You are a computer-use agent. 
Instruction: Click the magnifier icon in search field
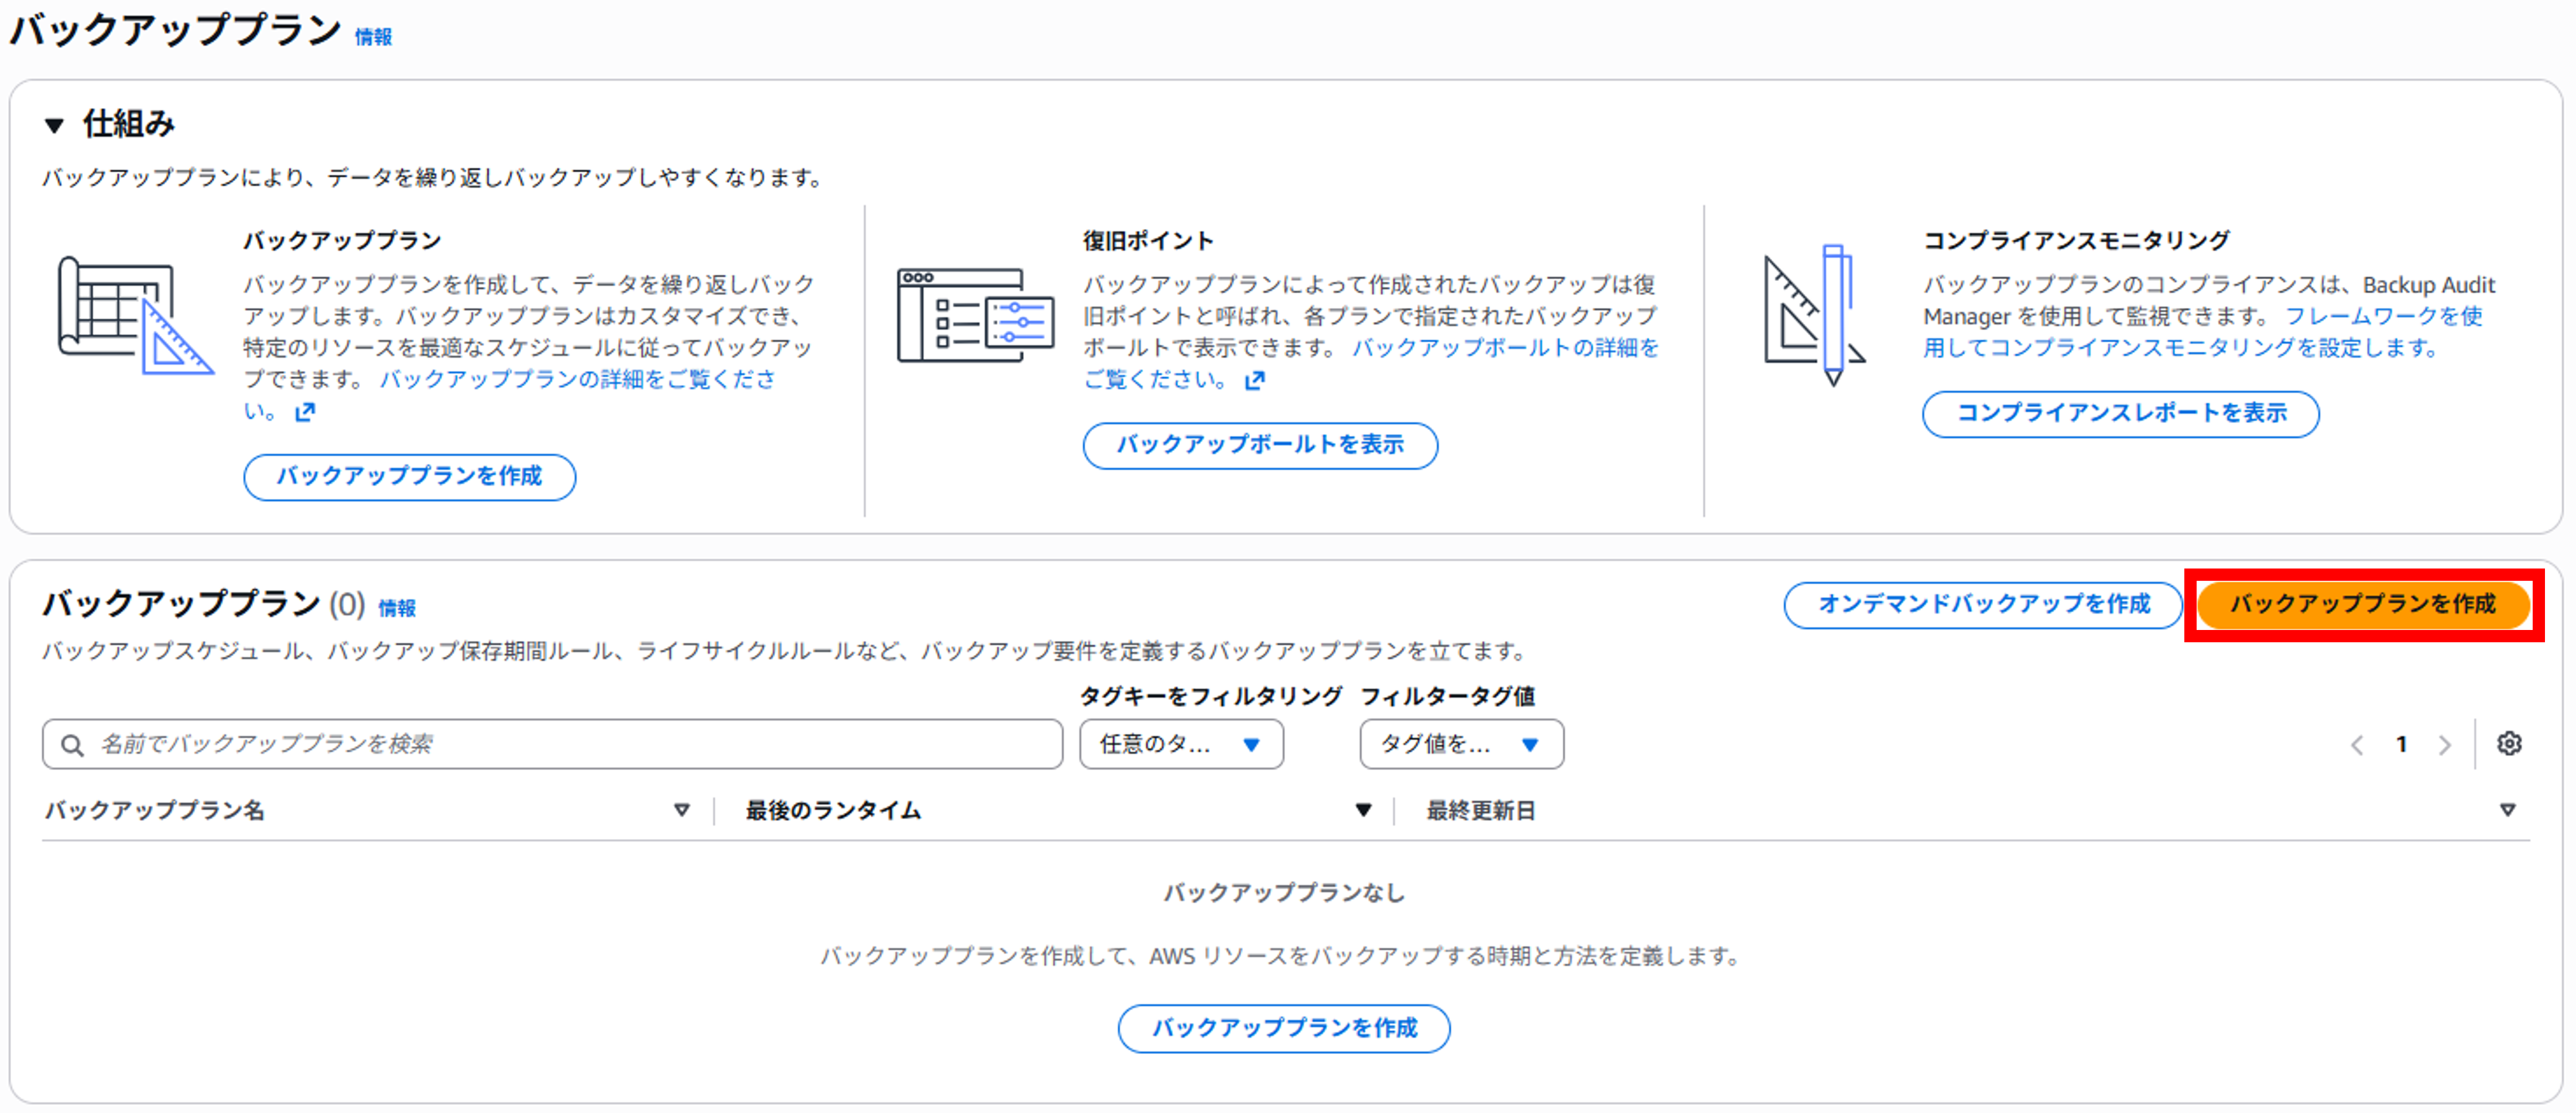click(72, 745)
